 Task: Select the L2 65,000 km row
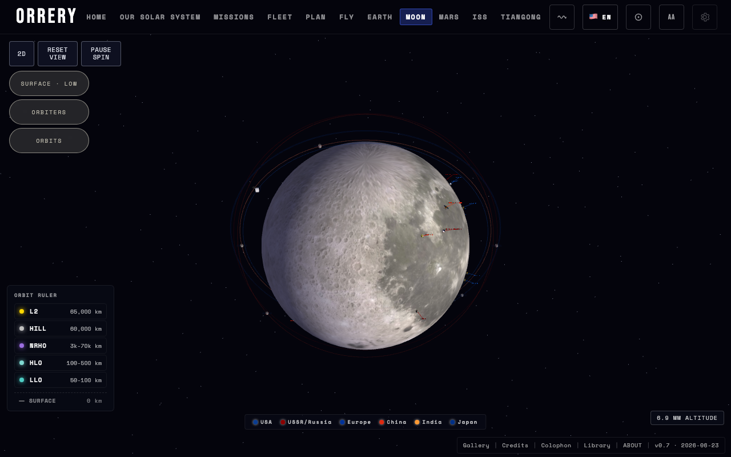pos(61,311)
